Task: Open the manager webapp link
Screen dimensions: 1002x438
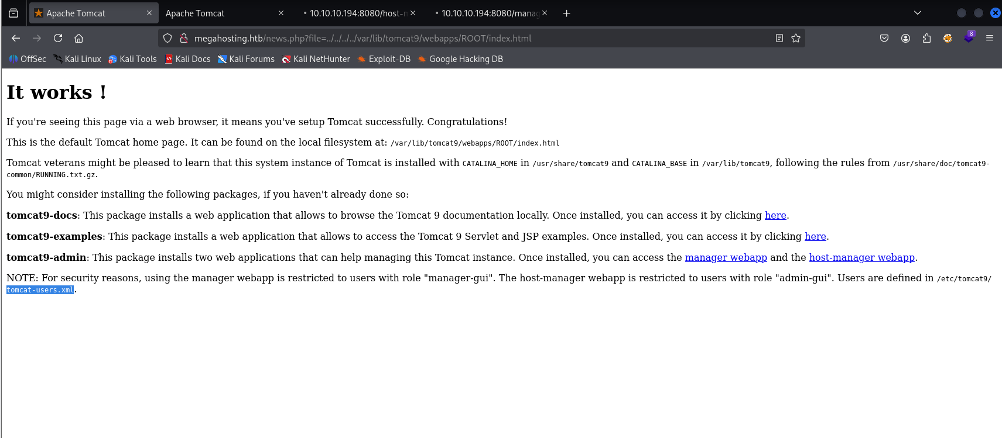Action: tap(726, 257)
